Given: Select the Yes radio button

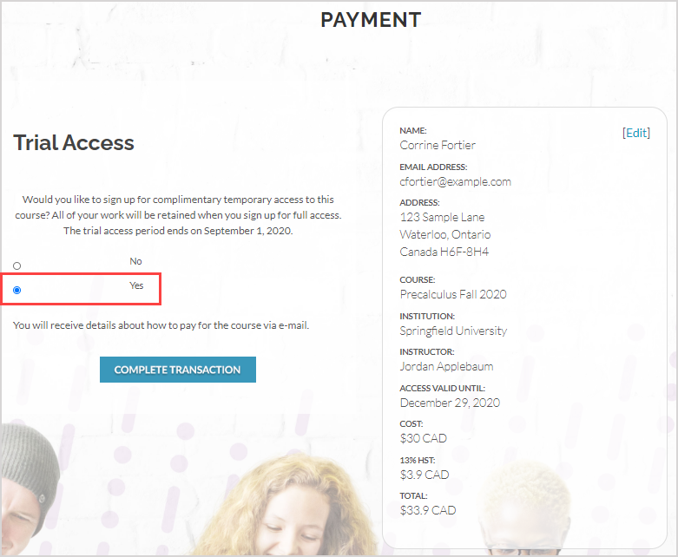Looking at the screenshot, I should coord(16,290).
